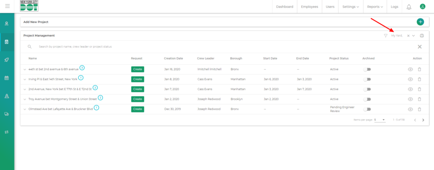Image resolution: width=434 pixels, height=170 pixels.
Task: Go to next page of projects
Action: [423, 120]
